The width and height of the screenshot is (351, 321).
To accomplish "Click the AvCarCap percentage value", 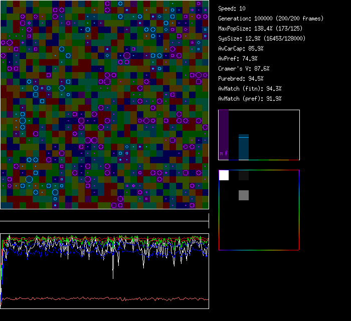I will [256, 49].
